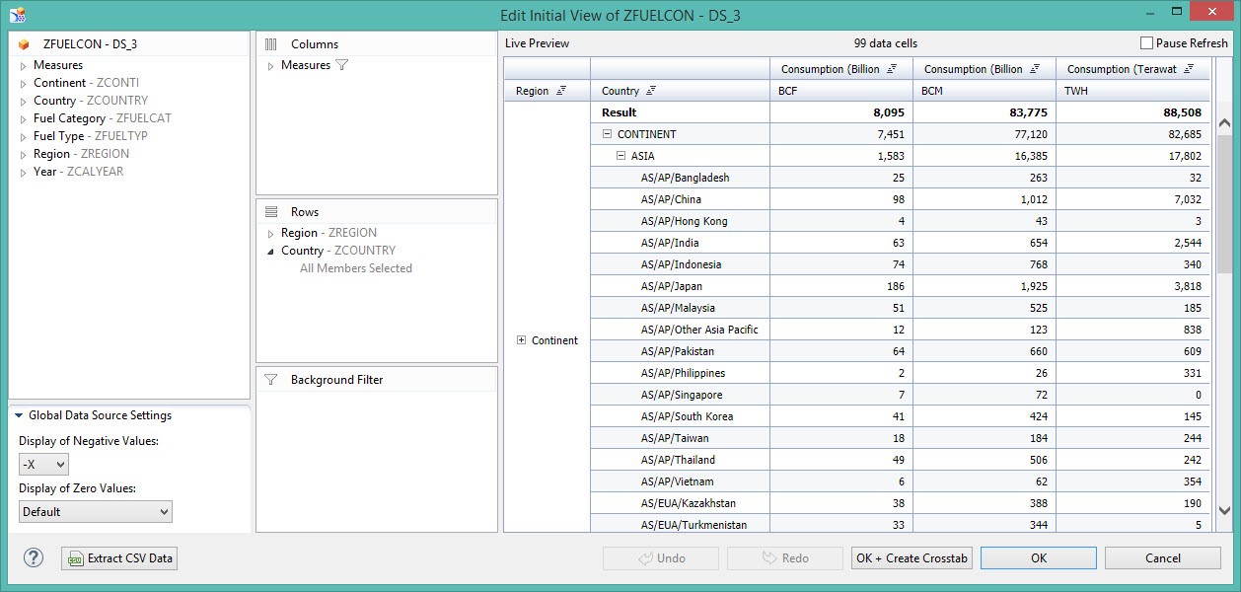Click the help question mark icon
This screenshot has height=592, width=1241.
34,558
